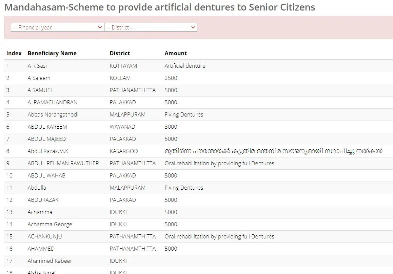
Task: Select beneficiary A Saleem
Action: [39, 78]
